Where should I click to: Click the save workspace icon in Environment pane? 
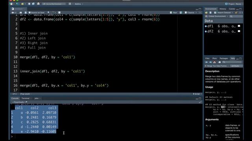(210, 13)
